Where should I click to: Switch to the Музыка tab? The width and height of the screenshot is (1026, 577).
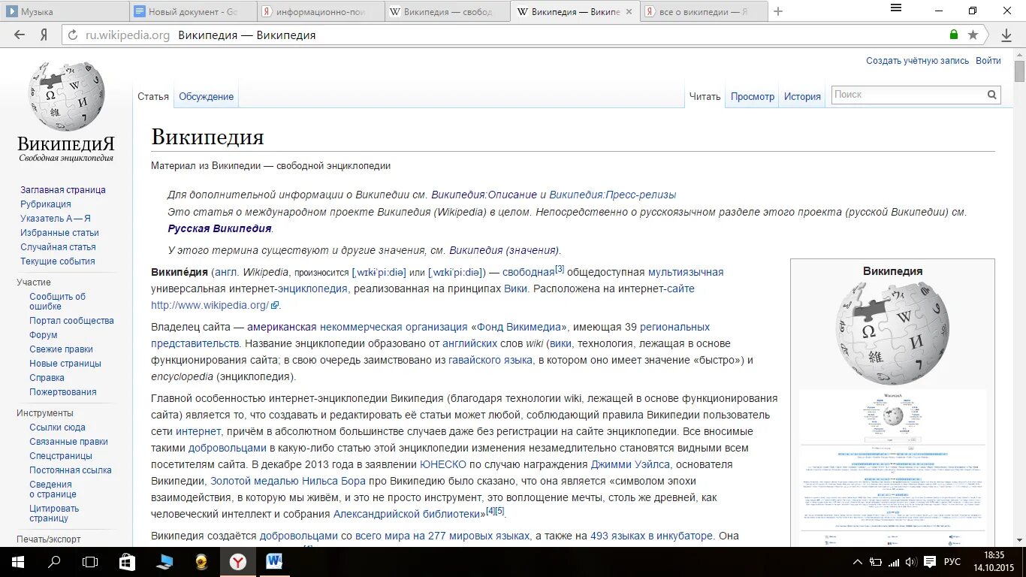(x=65, y=11)
